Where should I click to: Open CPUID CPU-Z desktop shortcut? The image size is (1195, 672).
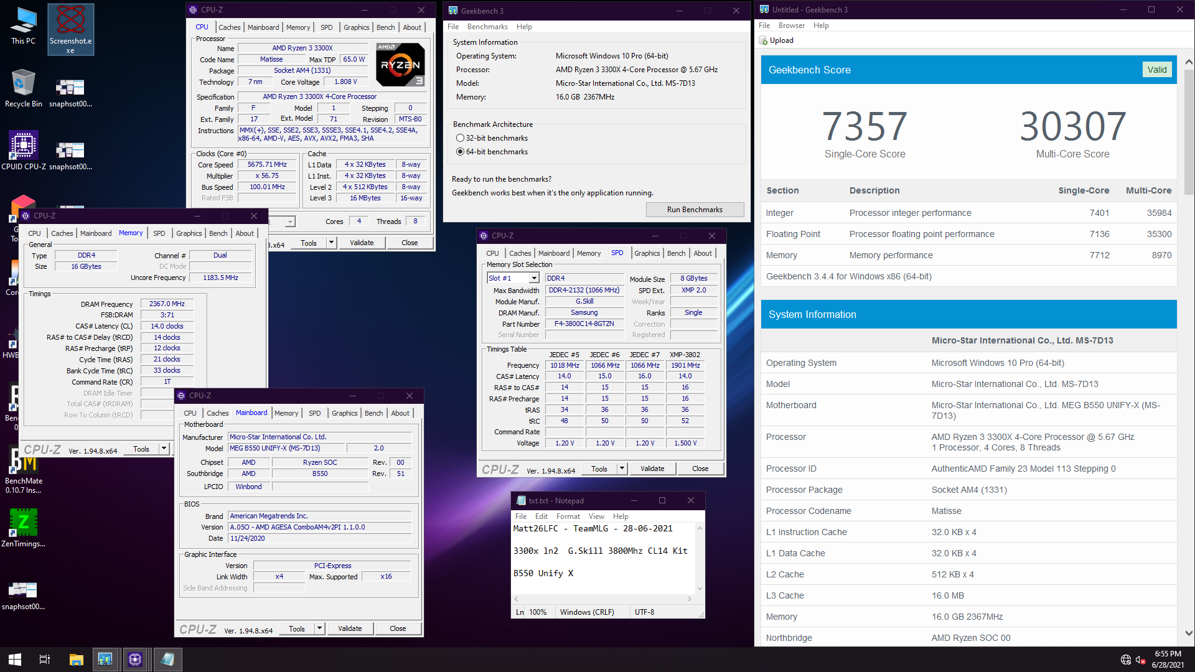pyautogui.click(x=23, y=151)
